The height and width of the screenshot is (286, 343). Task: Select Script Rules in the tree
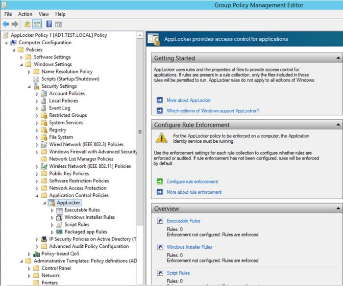coord(77,225)
